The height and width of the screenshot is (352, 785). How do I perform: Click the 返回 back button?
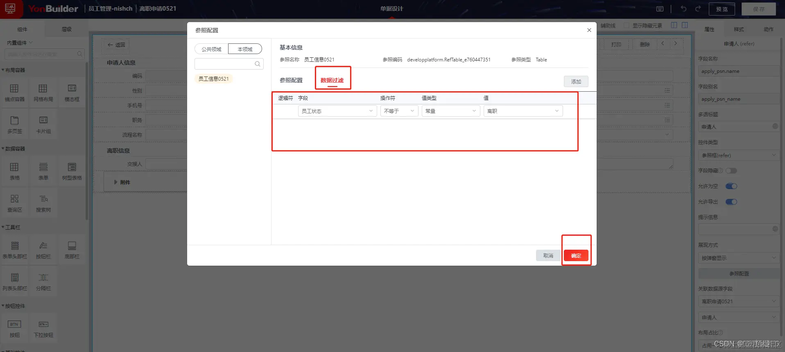coord(116,45)
